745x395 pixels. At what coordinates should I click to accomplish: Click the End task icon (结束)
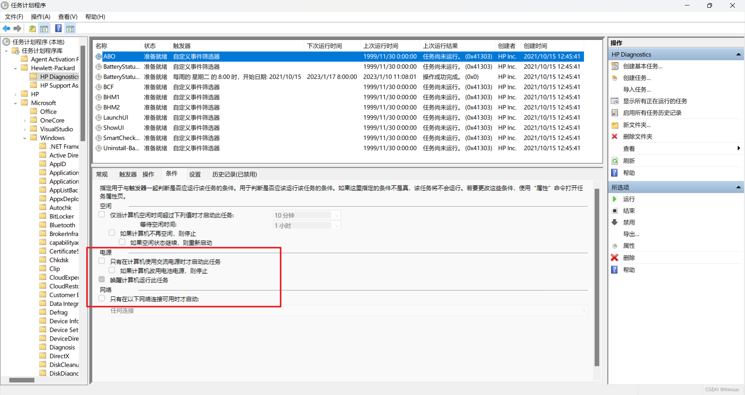pyautogui.click(x=615, y=211)
